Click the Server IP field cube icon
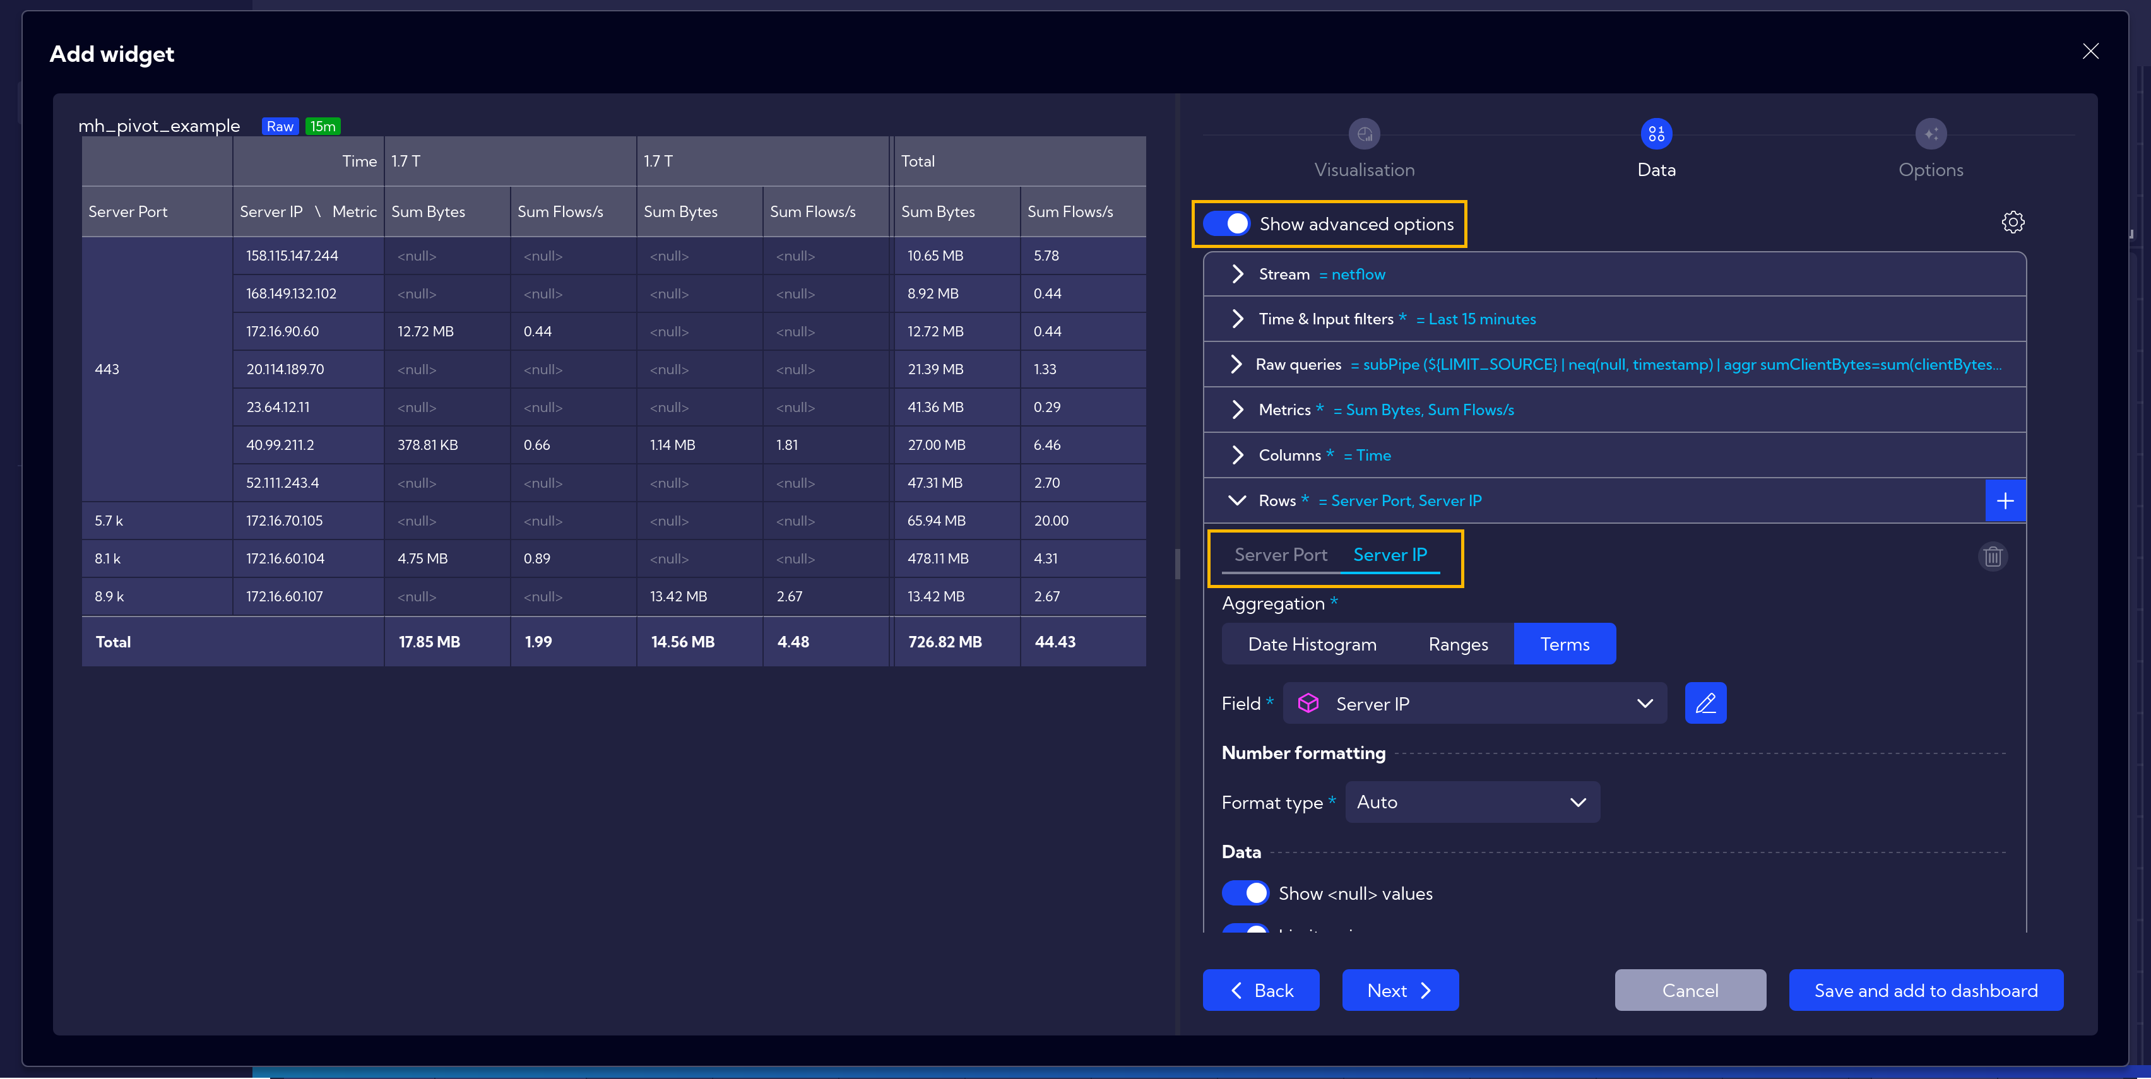This screenshot has width=2151, height=1079. 1308,704
